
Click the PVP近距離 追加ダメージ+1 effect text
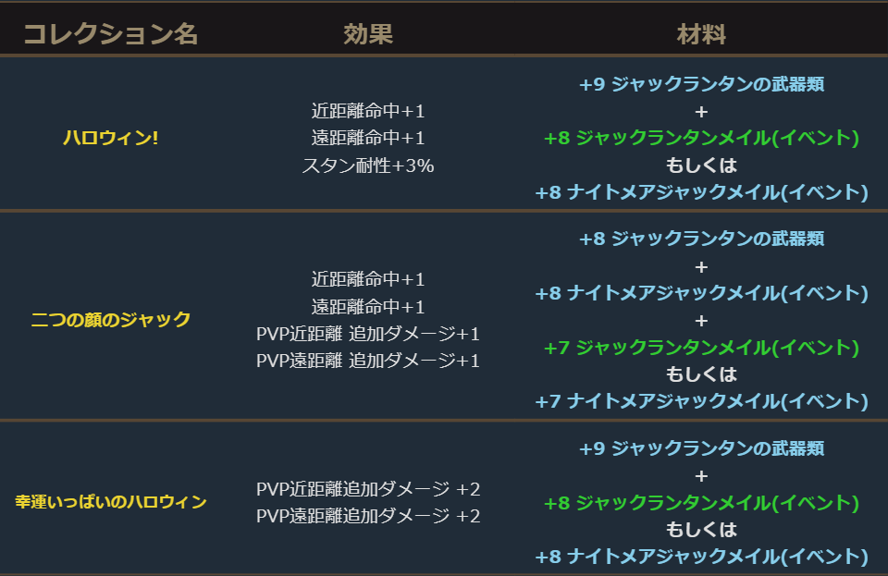(368, 334)
